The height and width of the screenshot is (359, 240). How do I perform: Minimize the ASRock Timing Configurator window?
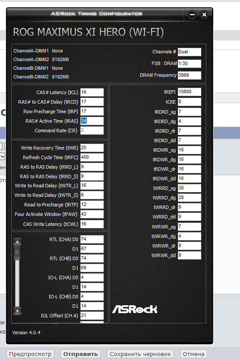192,15
